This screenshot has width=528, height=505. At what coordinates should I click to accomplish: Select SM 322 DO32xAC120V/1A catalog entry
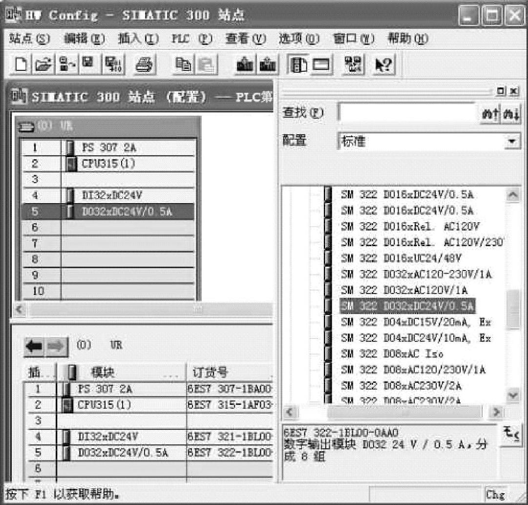404,290
